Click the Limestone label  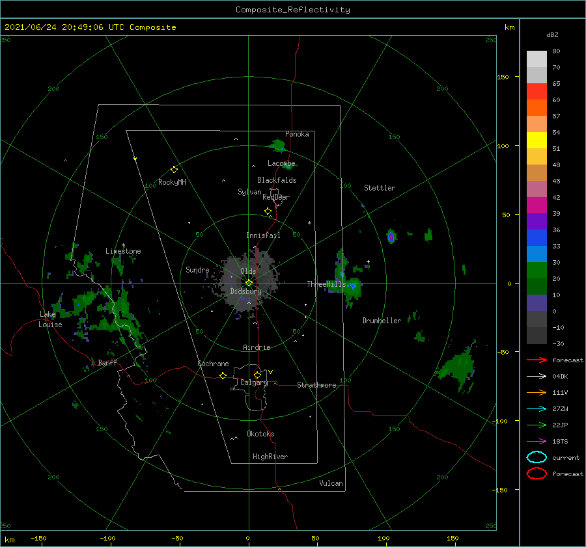pos(123,251)
